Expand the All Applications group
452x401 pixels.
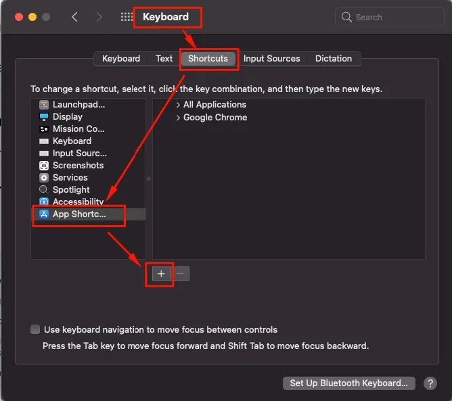click(x=178, y=105)
